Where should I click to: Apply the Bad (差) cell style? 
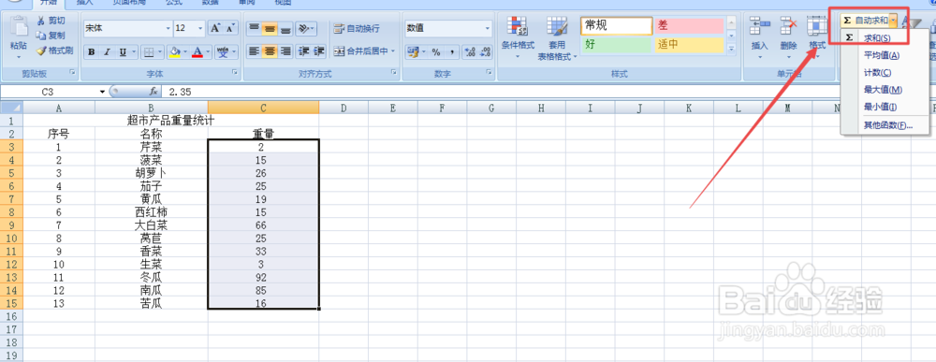689,25
